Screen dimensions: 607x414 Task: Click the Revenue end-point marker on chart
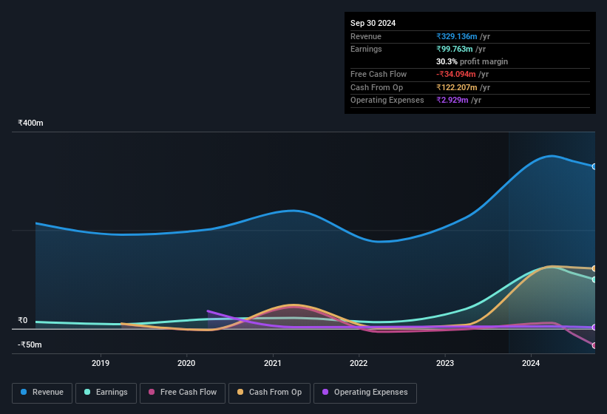pos(594,167)
